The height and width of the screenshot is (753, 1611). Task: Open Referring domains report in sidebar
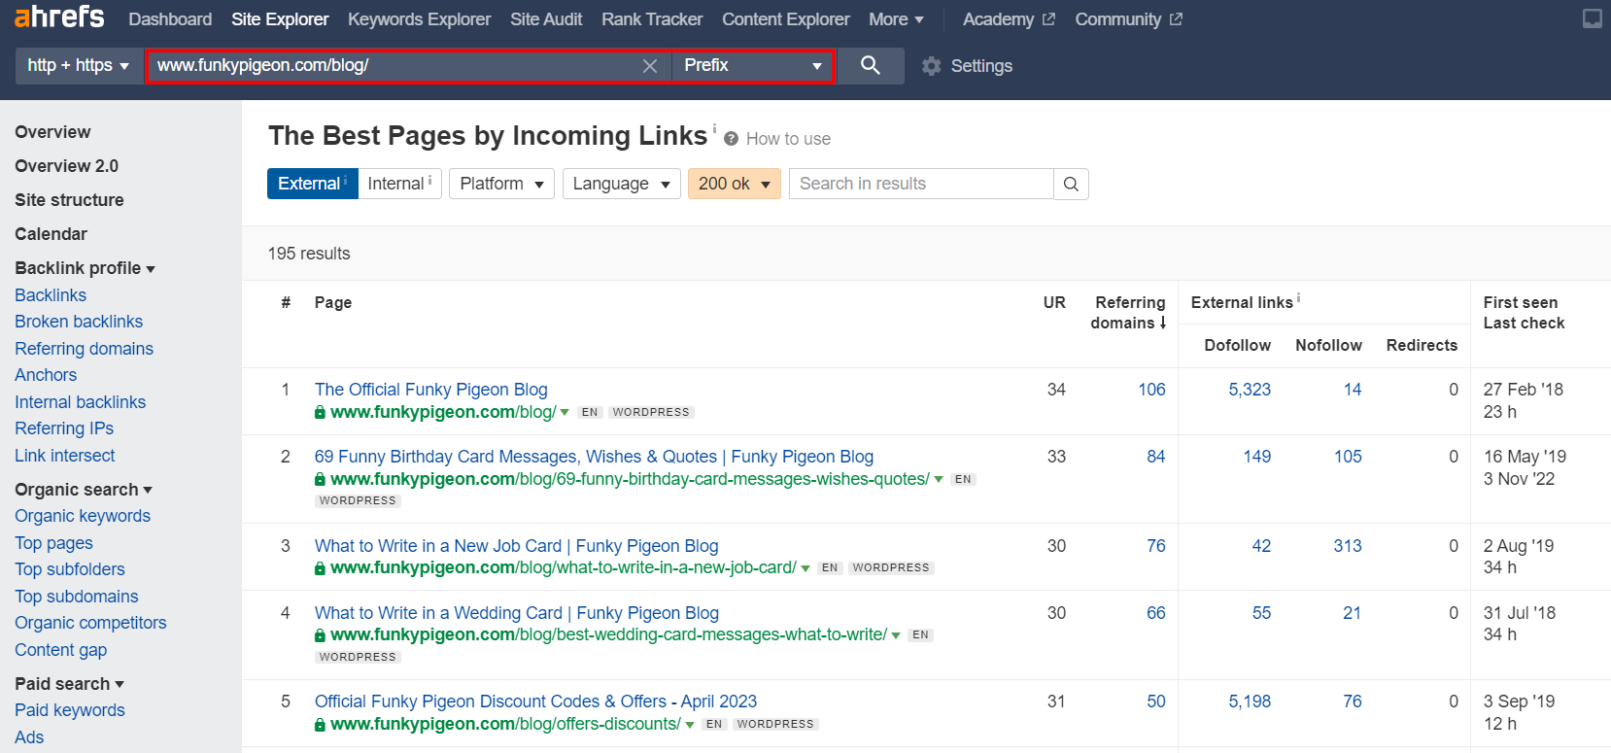pyautogui.click(x=84, y=349)
